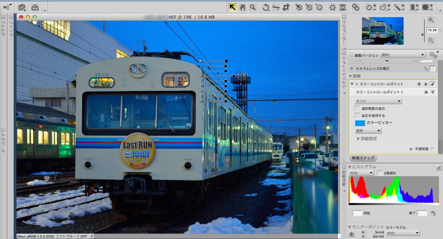Expand 詳細設定 options
443x239 pixels.
tap(359, 138)
